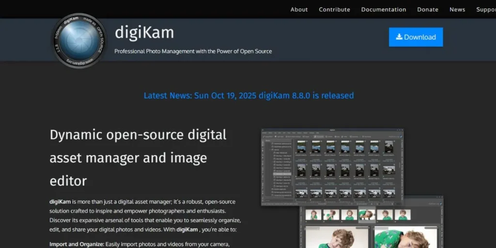The width and height of the screenshot is (496, 248).
Task: Open the digiKam 8.8.0 release news link
Action: [248, 95]
